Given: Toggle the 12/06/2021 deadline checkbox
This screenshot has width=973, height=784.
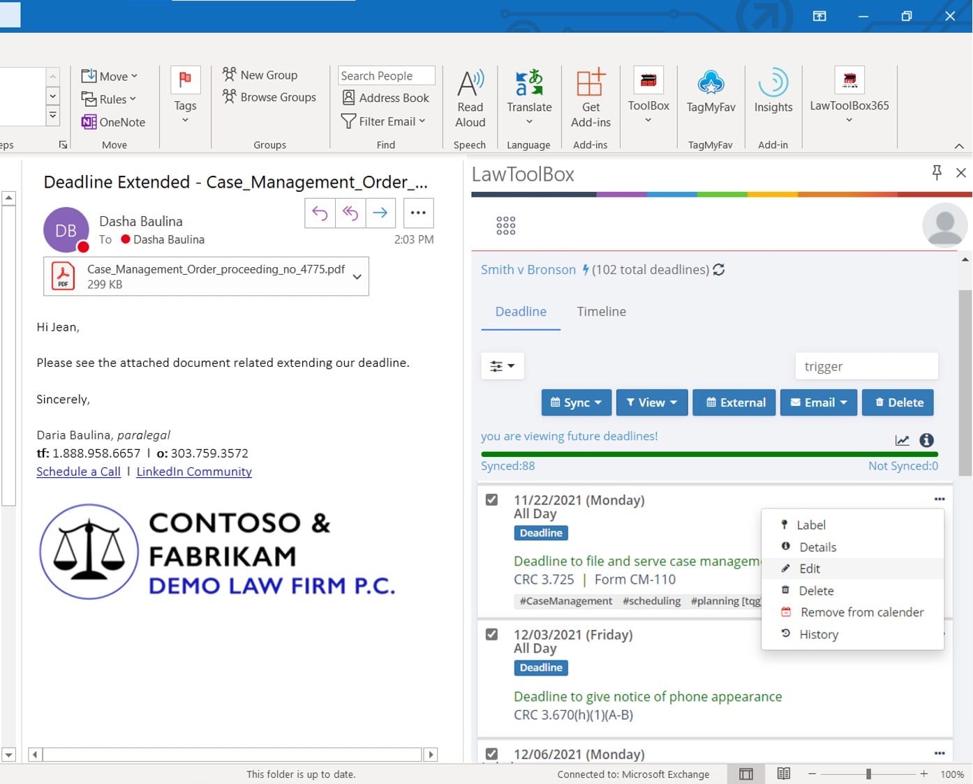Looking at the screenshot, I should click(492, 753).
